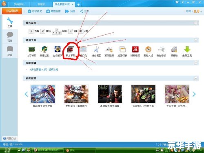
Task: Open the Gundam mecha game thumbnail
Action: coord(43,94)
